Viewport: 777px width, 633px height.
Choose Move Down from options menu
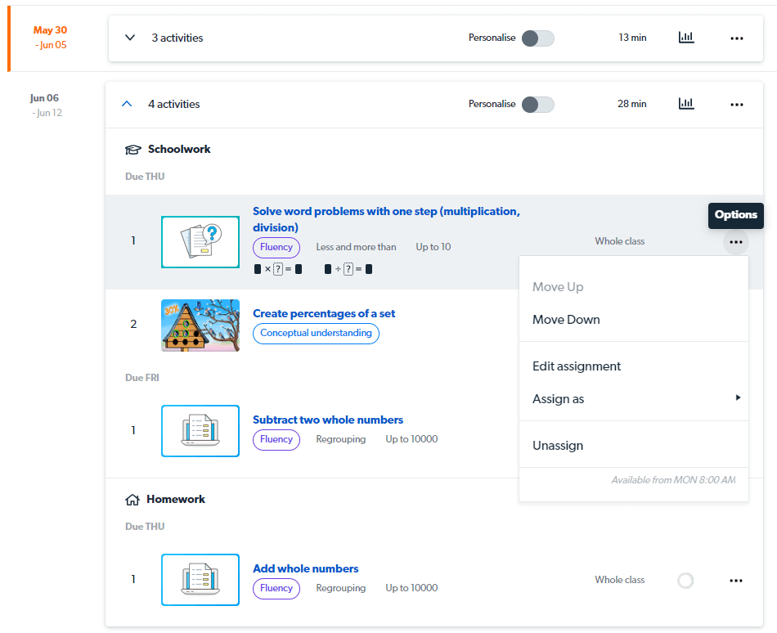point(566,320)
